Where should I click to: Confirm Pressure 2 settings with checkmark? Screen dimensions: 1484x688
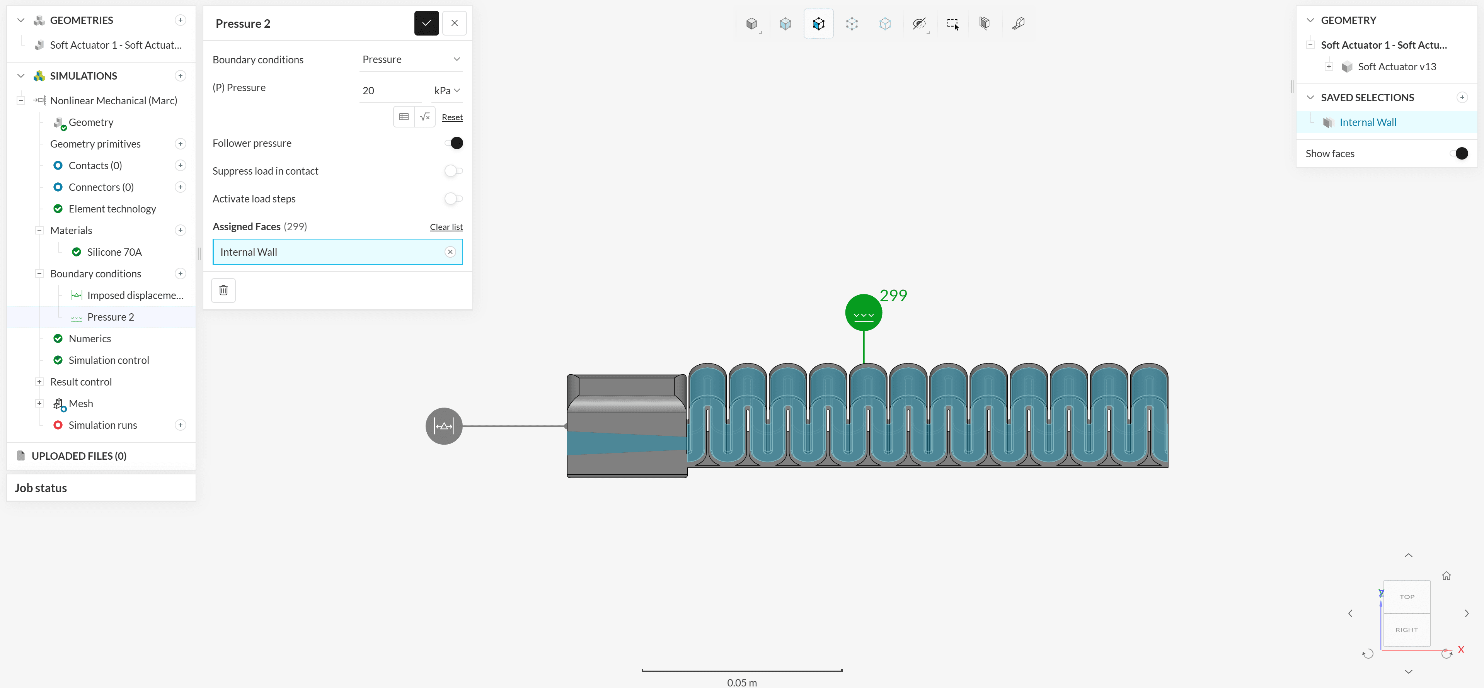426,23
